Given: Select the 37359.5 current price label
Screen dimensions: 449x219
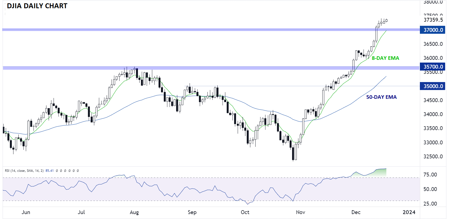Looking at the screenshot, I should coord(433,20).
